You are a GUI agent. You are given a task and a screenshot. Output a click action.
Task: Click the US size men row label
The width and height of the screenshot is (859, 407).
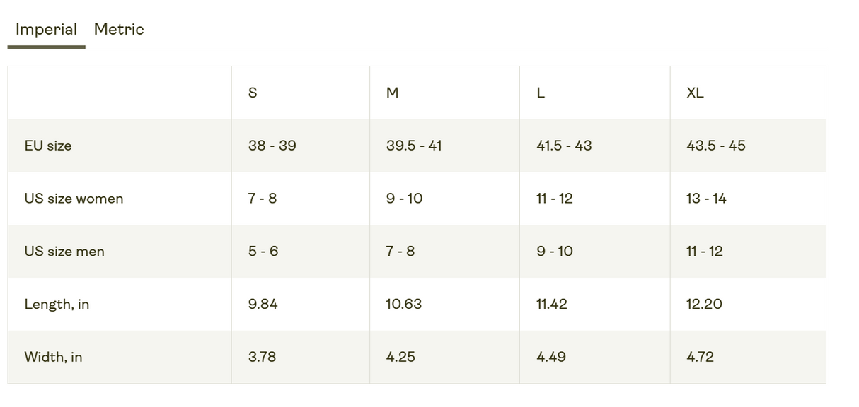(64, 252)
